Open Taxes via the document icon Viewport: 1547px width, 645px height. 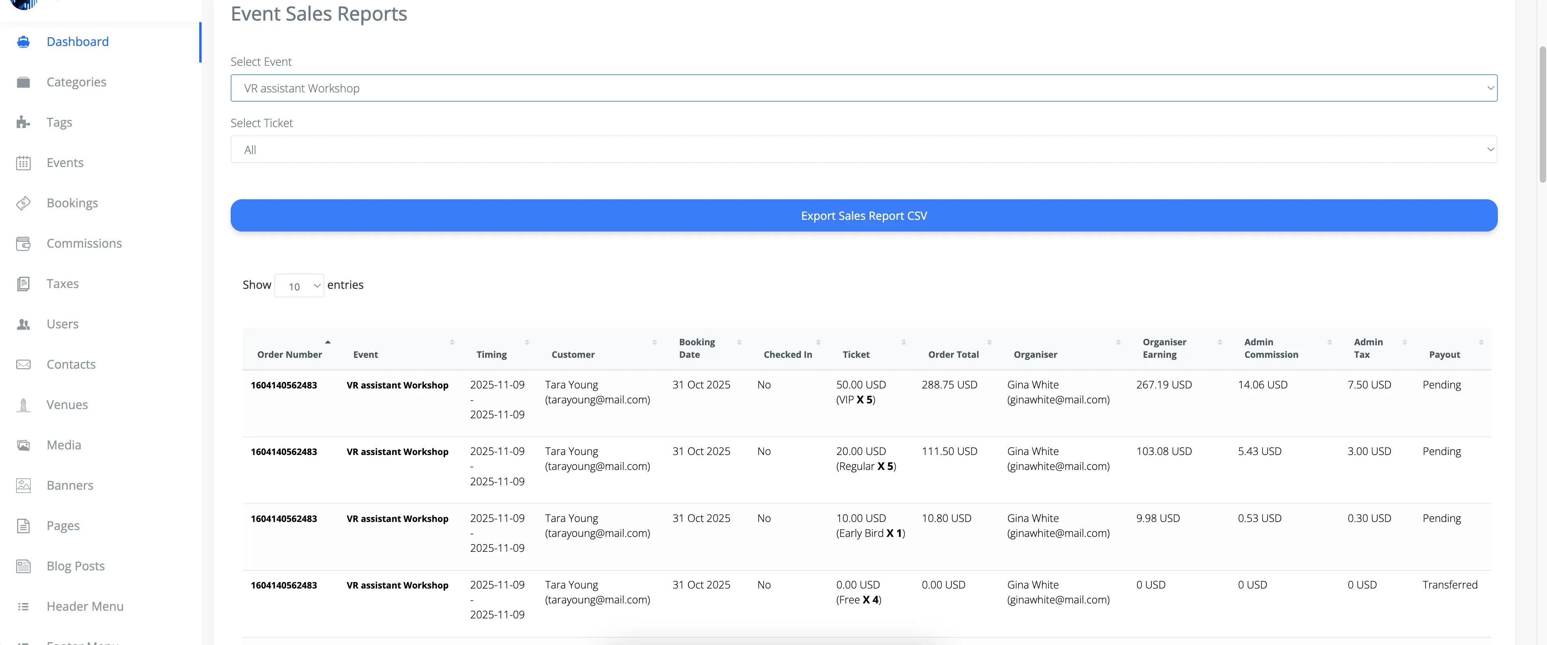point(23,284)
